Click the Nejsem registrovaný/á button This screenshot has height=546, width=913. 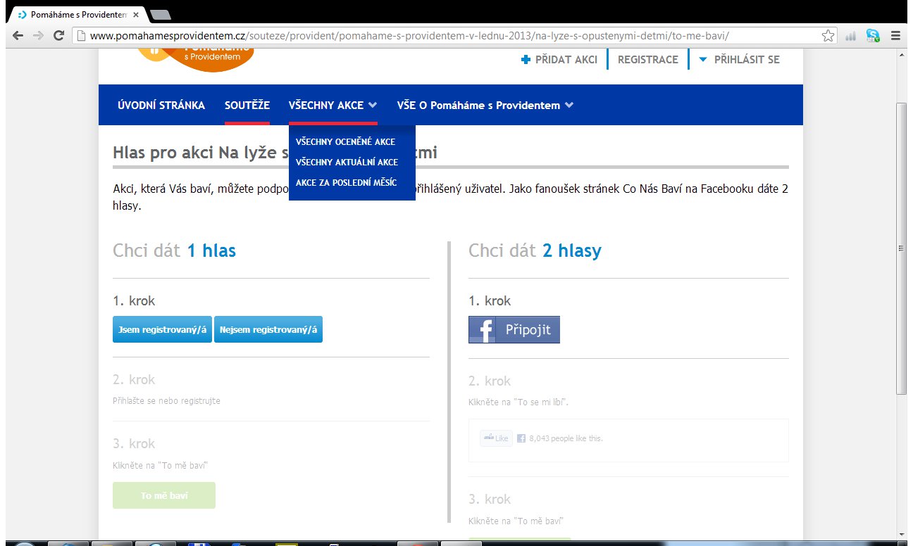[x=268, y=329]
